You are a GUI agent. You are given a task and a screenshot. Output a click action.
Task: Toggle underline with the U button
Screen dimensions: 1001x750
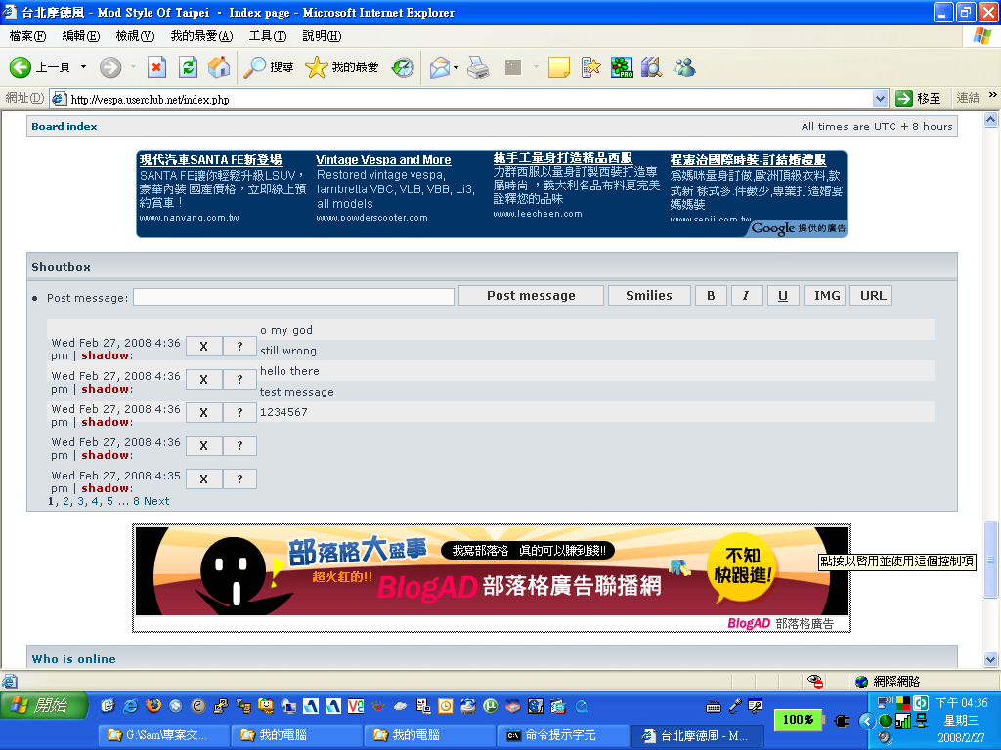[783, 295]
